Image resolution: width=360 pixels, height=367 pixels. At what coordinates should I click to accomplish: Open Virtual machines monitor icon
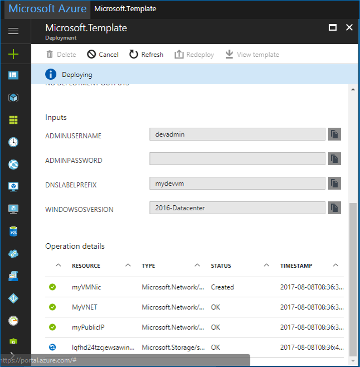[13, 209]
